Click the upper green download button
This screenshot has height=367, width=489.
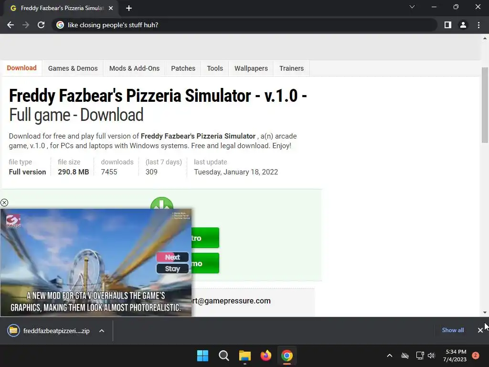(205, 238)
